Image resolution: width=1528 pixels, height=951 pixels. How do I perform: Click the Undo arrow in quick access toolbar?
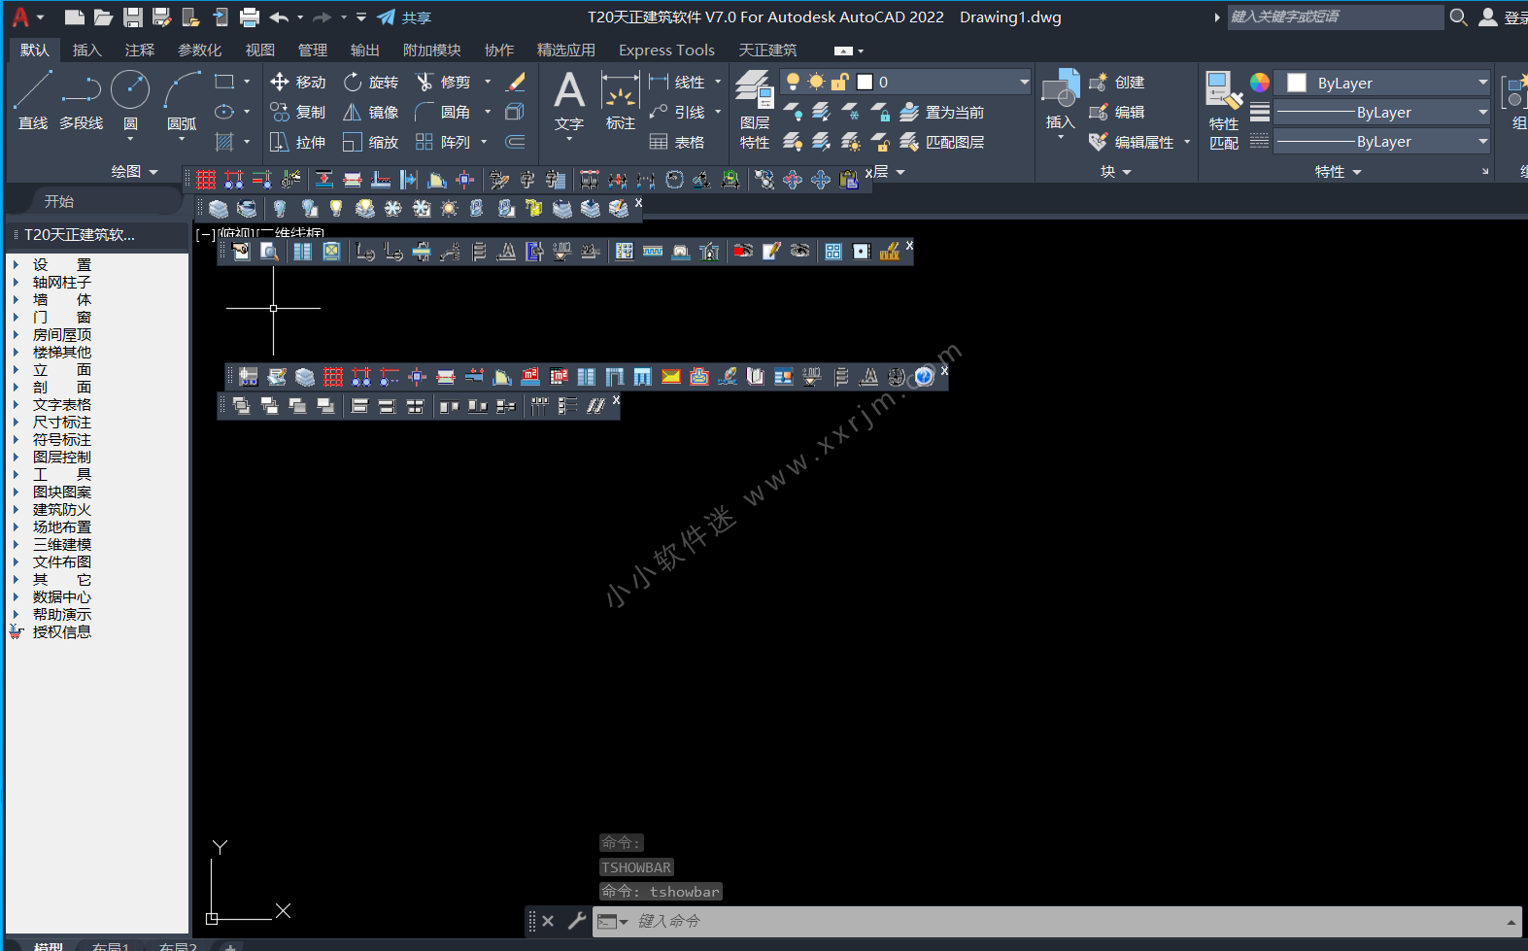tap(279, 17)
